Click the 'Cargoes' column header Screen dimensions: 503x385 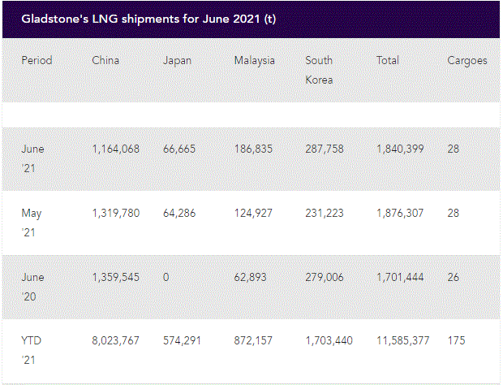(467, 60)
